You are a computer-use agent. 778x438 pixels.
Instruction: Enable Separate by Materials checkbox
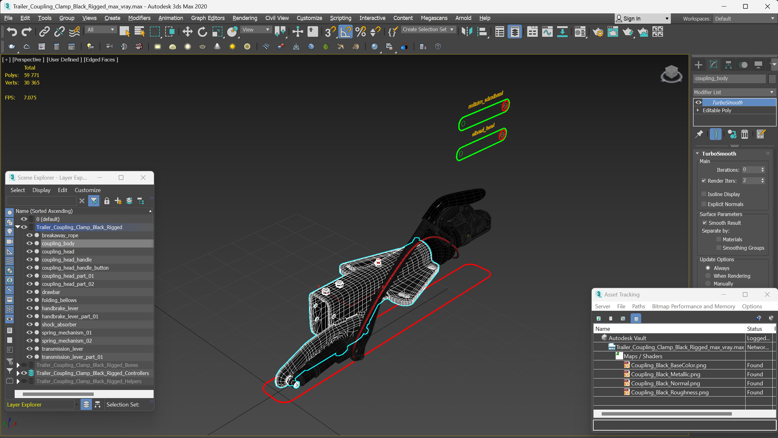coord(719,239)
